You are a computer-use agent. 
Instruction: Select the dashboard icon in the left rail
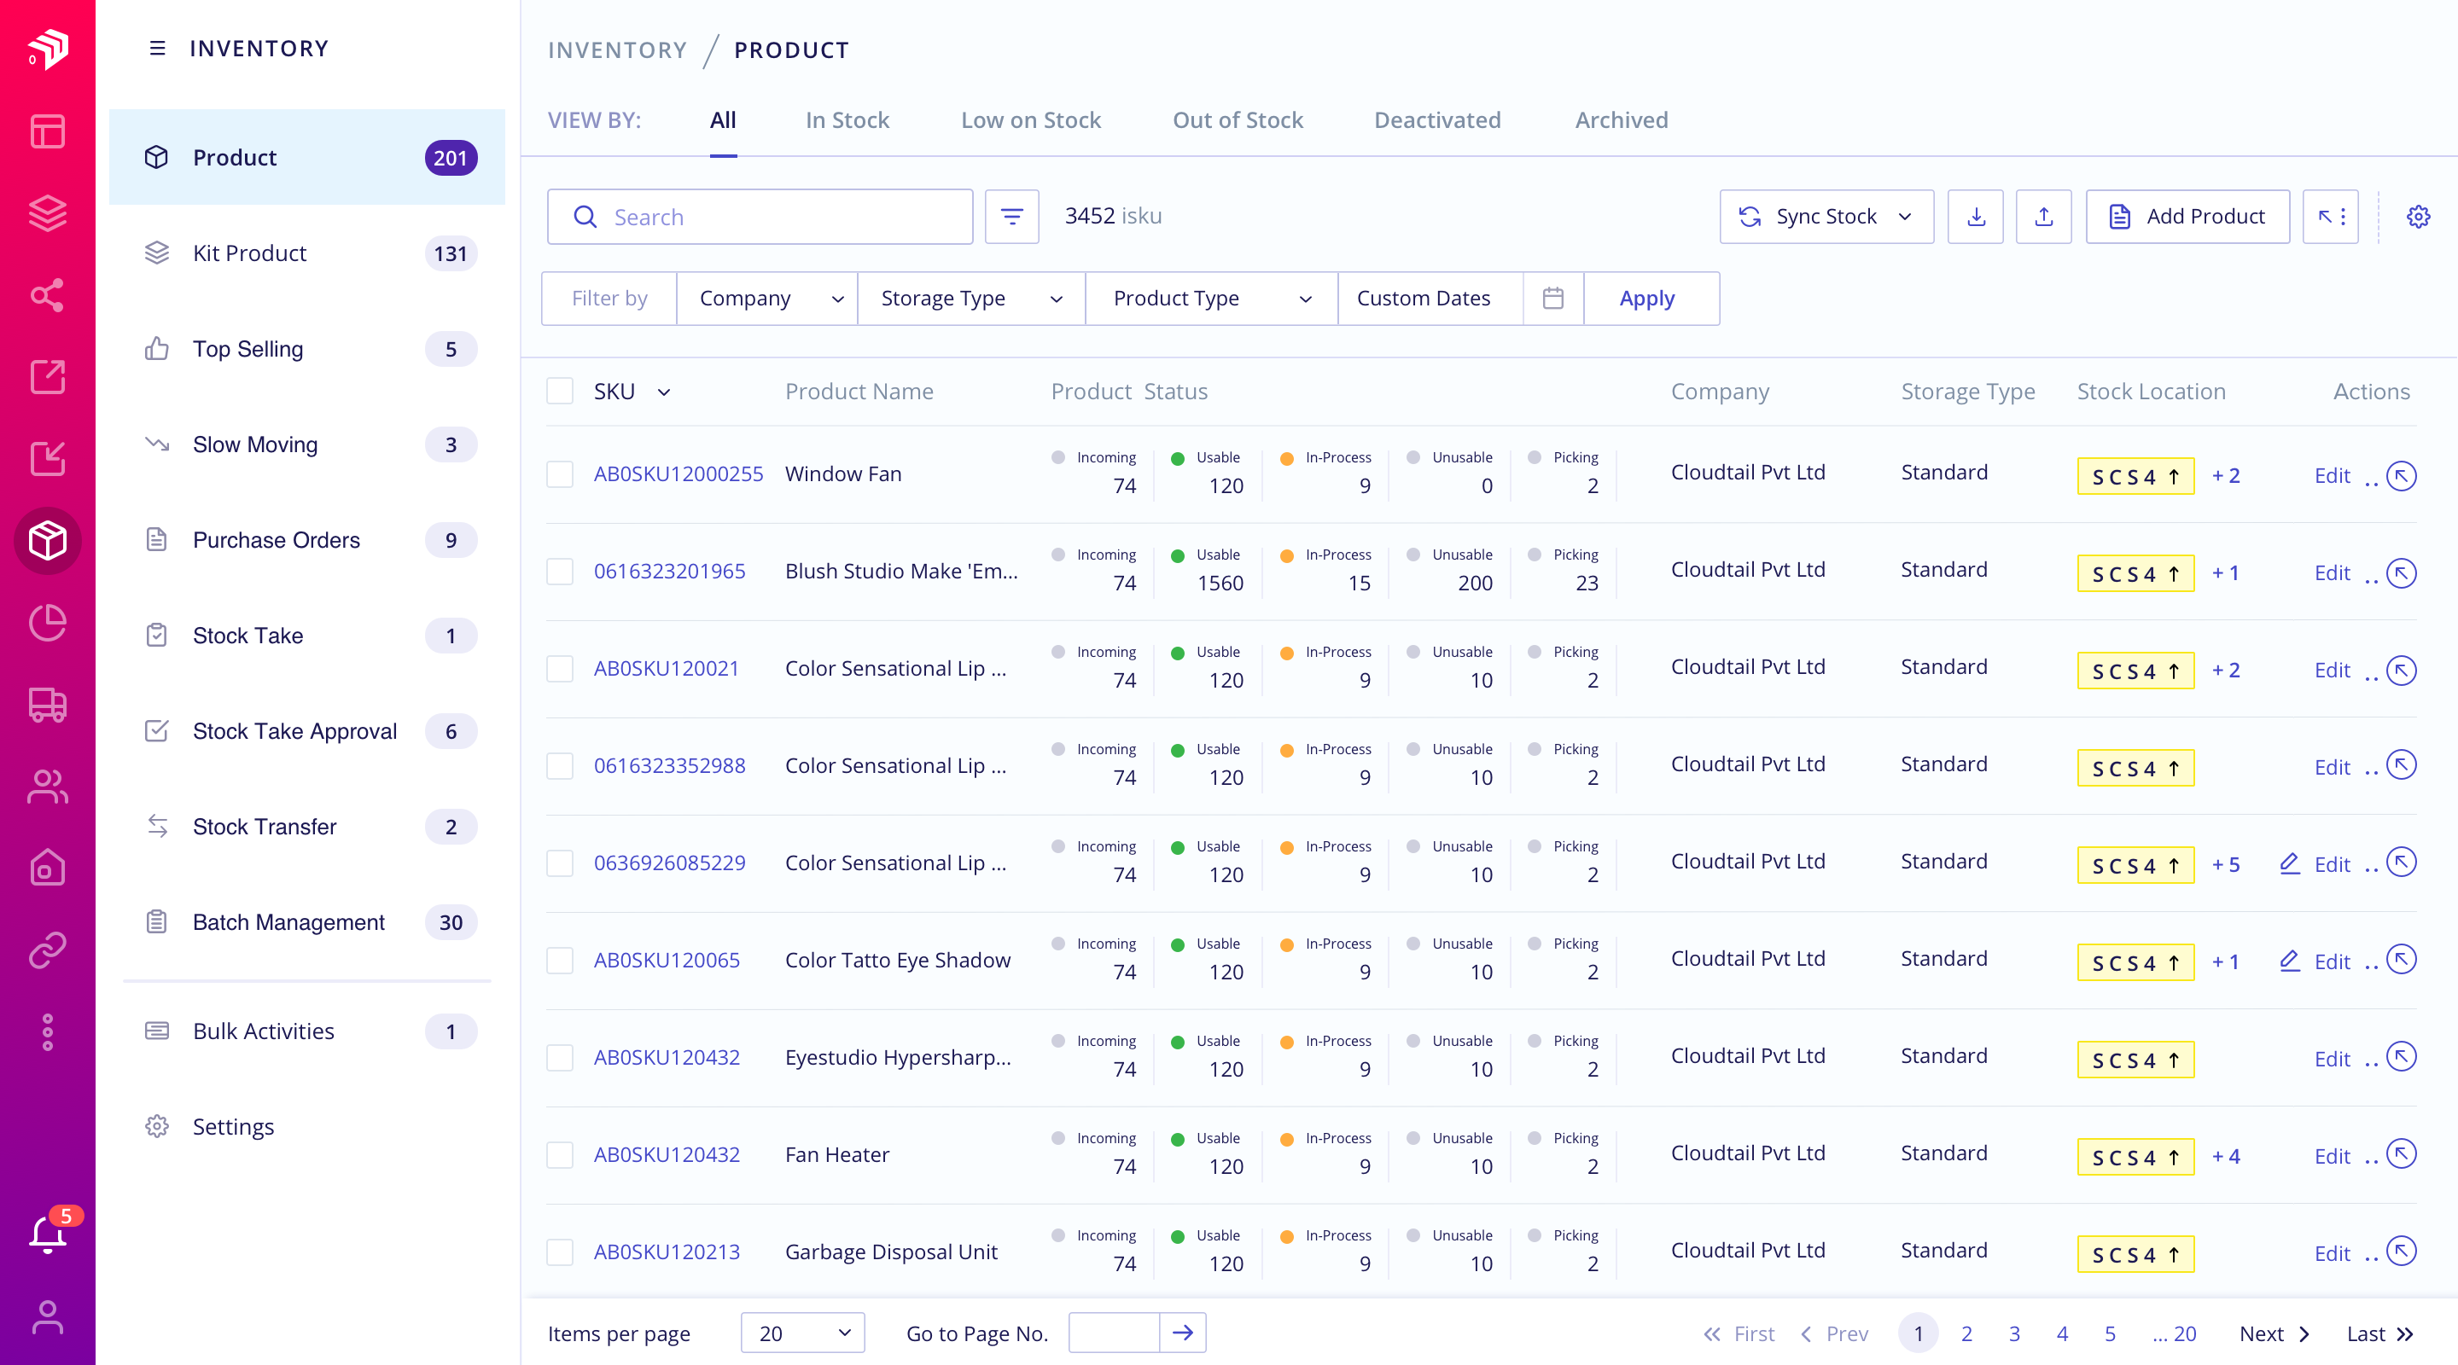pos(48,131)
